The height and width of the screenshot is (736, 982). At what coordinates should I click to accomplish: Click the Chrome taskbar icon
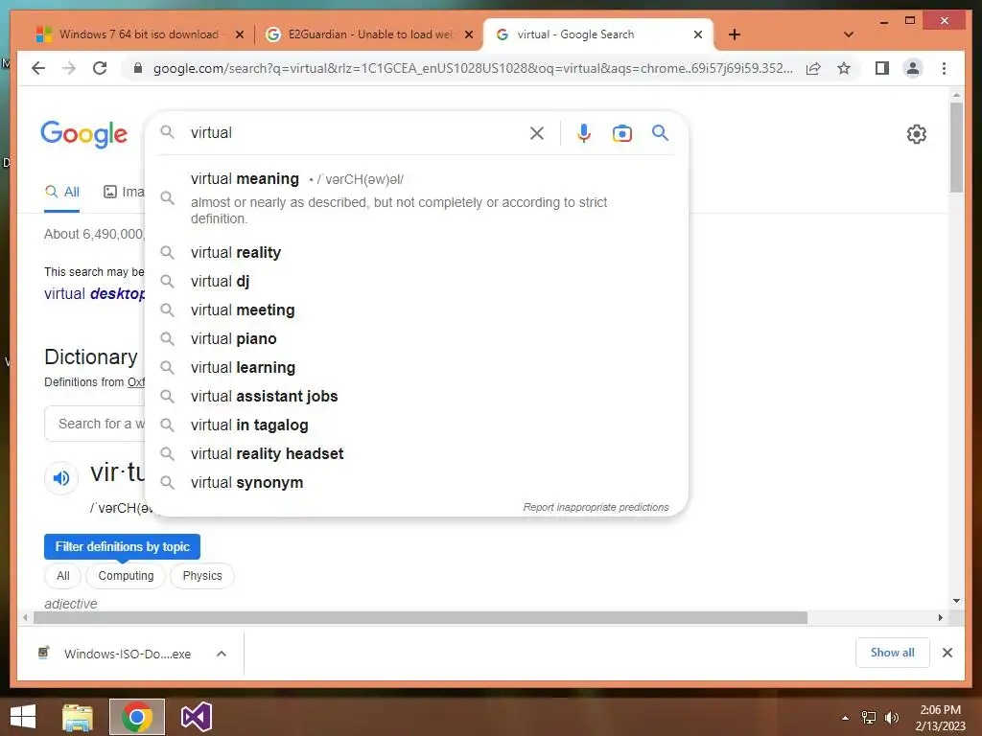[137, 717]
